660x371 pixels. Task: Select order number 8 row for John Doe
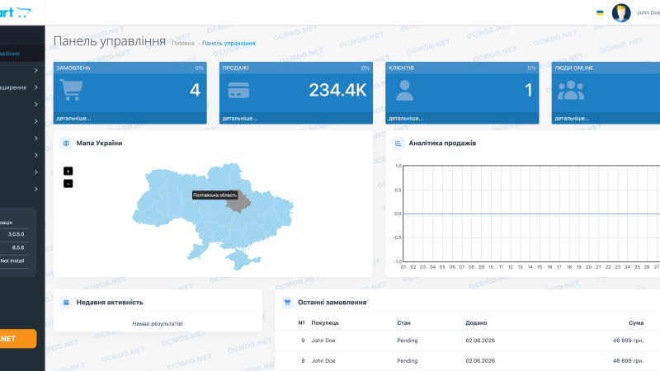point(467,361)
